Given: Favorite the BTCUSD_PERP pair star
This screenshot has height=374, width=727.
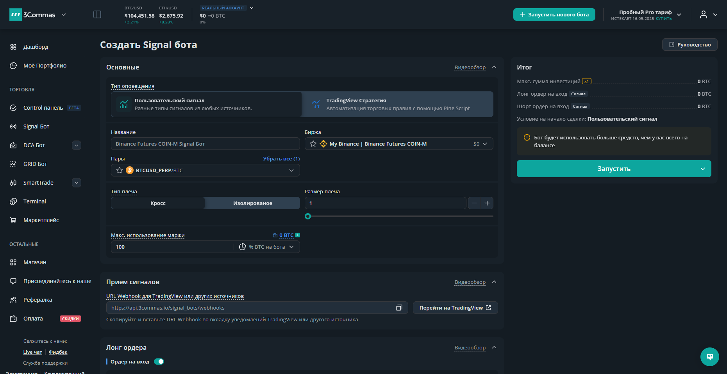Looking at the screenshot, I should pos(120,170).
